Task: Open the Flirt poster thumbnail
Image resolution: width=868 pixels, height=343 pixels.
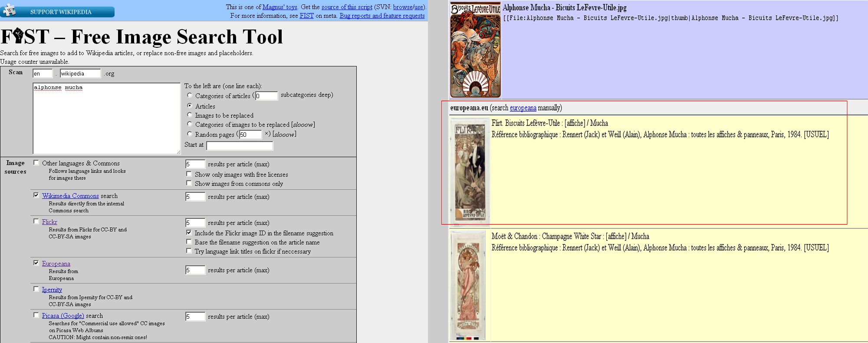Action: point(470,172)
